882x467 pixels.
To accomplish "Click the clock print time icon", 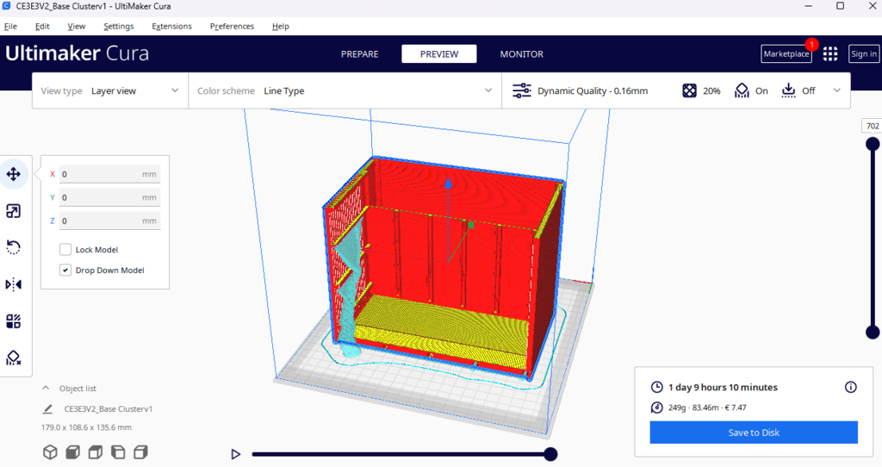I will pyautogui.click(x=656, y=387).
